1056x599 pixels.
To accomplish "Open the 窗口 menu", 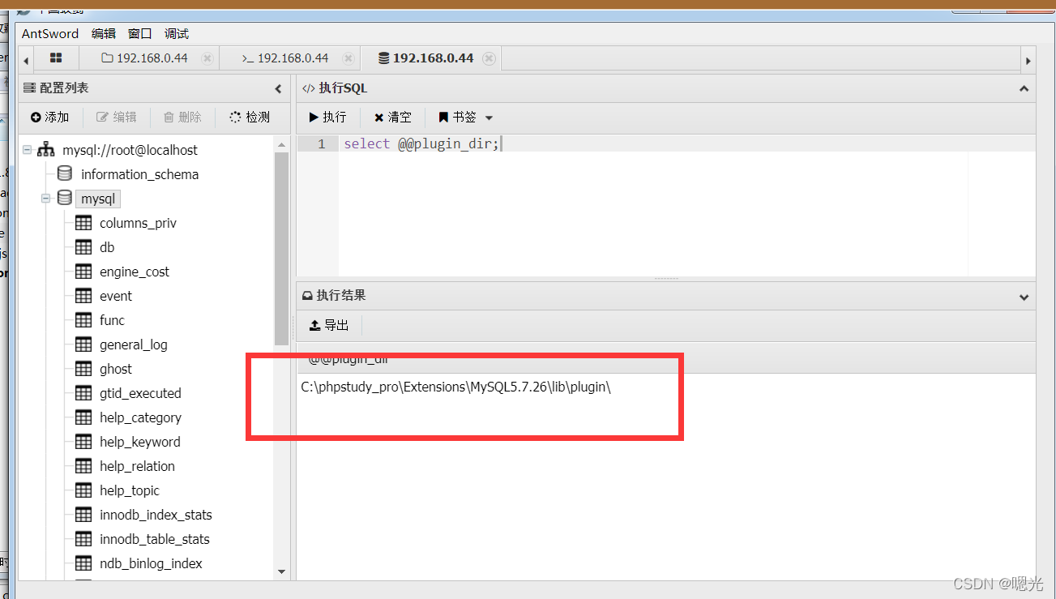I will click(140, 33).
